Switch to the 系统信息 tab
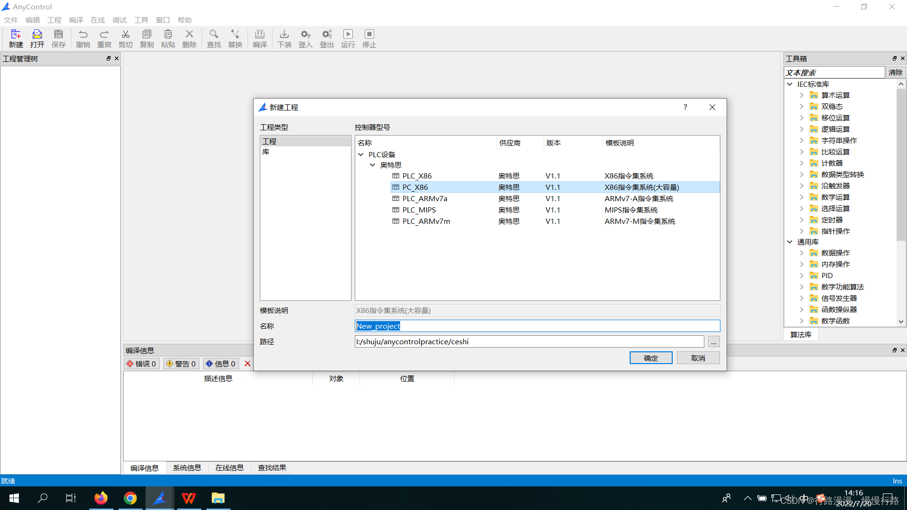 (187, 467)
